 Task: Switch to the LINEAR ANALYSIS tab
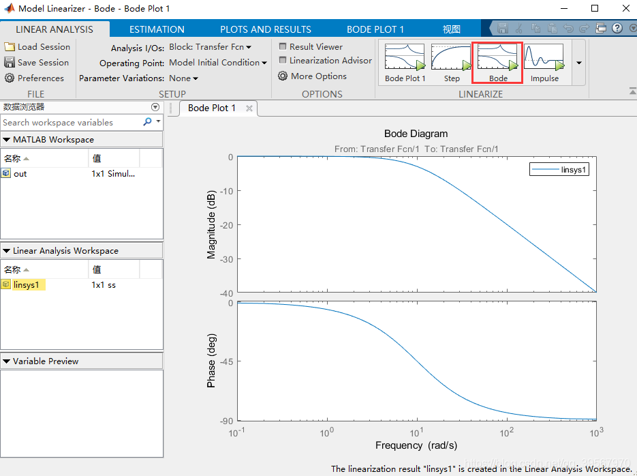click(x=55, y=29)
